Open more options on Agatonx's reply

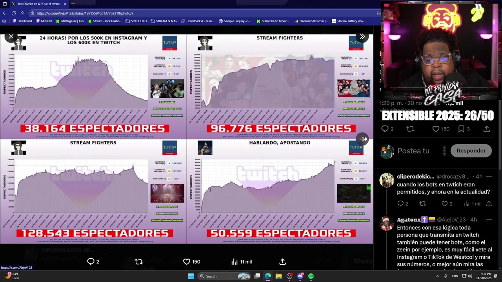click(489, 220)
